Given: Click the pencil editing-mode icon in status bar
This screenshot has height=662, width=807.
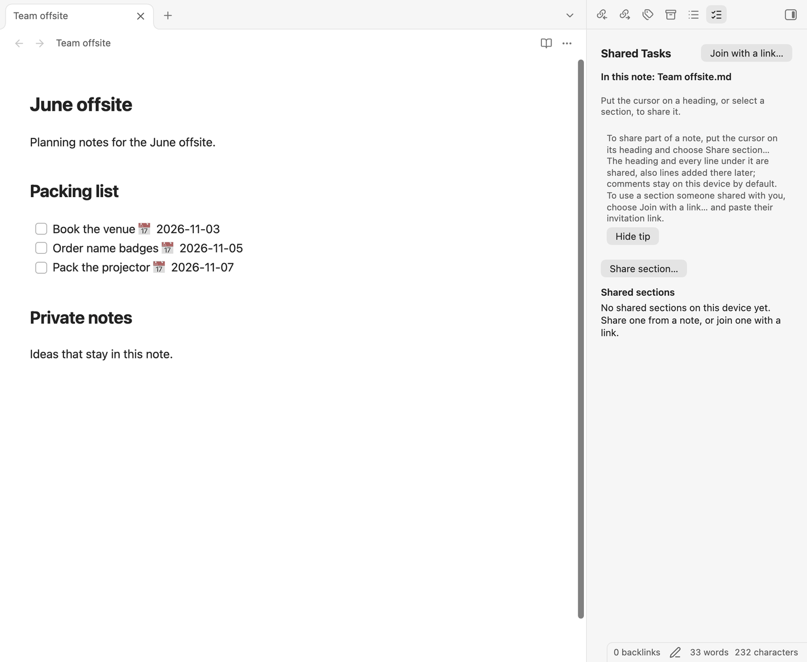Looking at the screenshot, I should [675, 652].
